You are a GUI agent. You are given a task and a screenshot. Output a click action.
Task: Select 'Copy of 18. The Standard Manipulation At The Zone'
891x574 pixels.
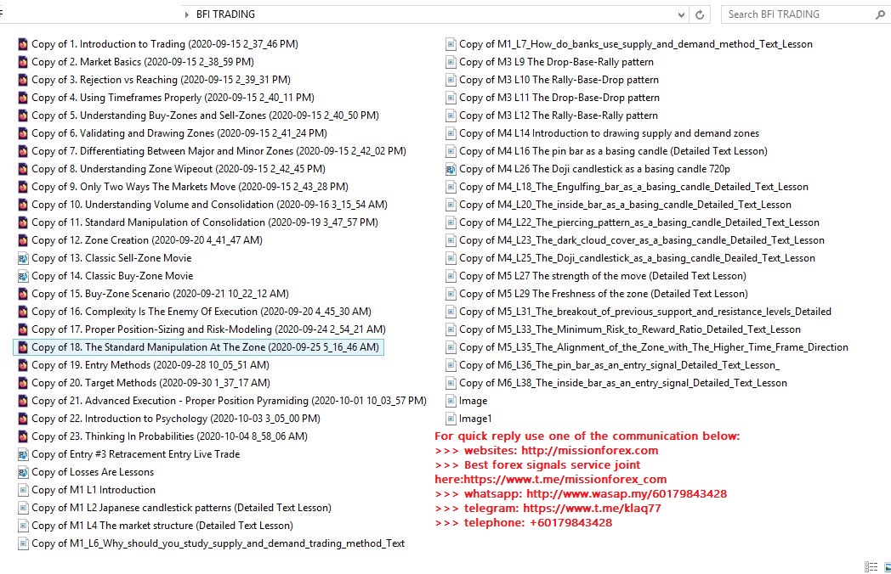coord(198,347)
